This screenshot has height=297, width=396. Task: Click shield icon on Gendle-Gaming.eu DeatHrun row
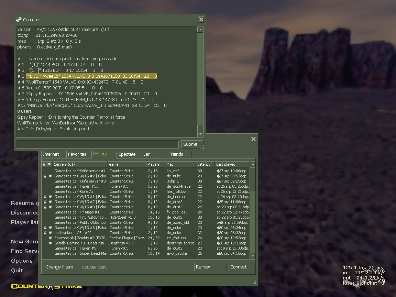click(x=50, y=243)
